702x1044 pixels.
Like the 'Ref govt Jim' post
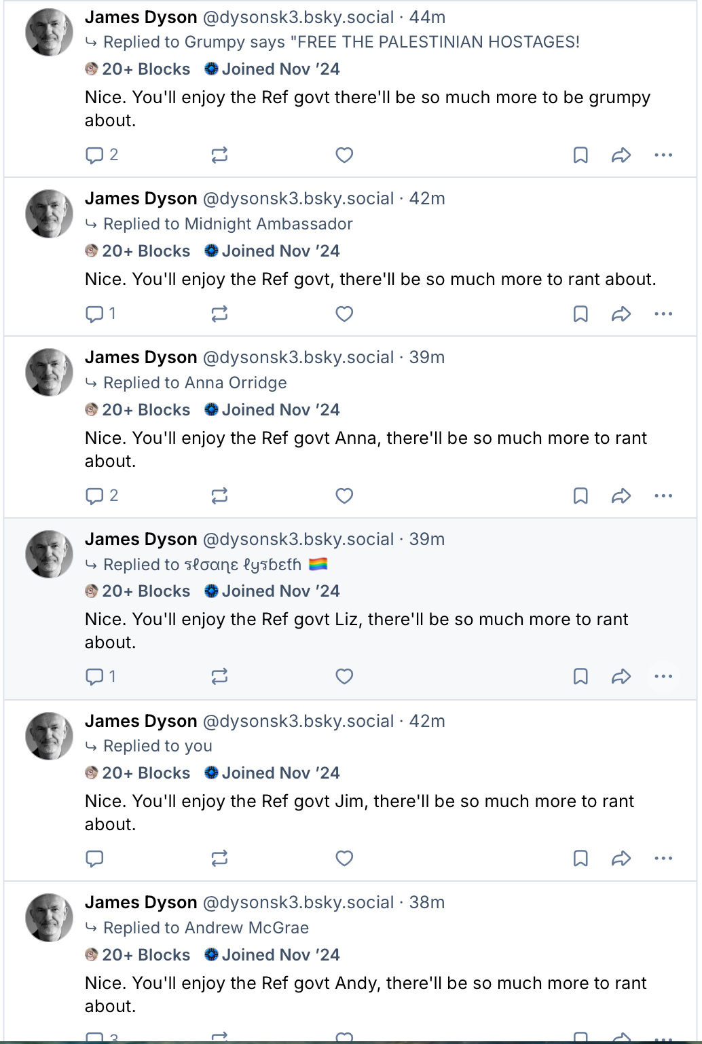point(344,858)
